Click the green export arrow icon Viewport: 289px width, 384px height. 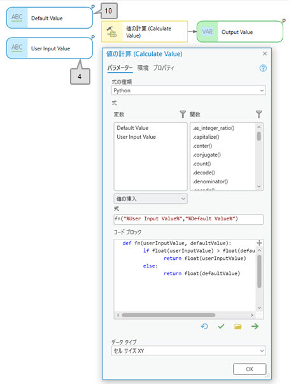coord(255,326)
